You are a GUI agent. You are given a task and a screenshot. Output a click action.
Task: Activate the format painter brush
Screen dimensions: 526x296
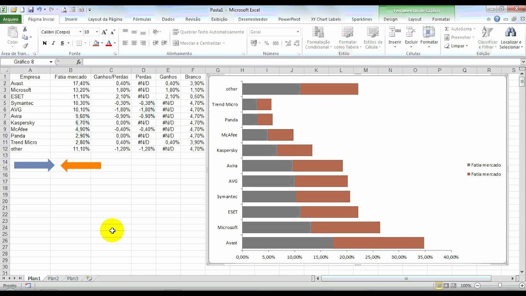[25, 46]
